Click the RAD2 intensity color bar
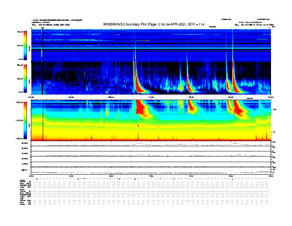The height and width of the screenshot is (226, 292). click(25, 45)
